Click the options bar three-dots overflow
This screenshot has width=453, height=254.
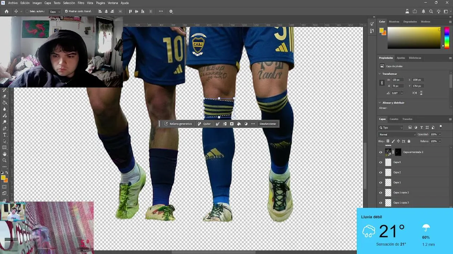coord(161,11)
